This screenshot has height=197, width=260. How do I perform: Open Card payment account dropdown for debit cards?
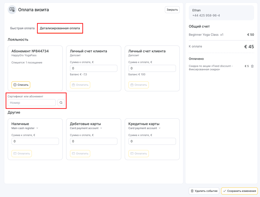pyautogui.click(x=86, y=128)
